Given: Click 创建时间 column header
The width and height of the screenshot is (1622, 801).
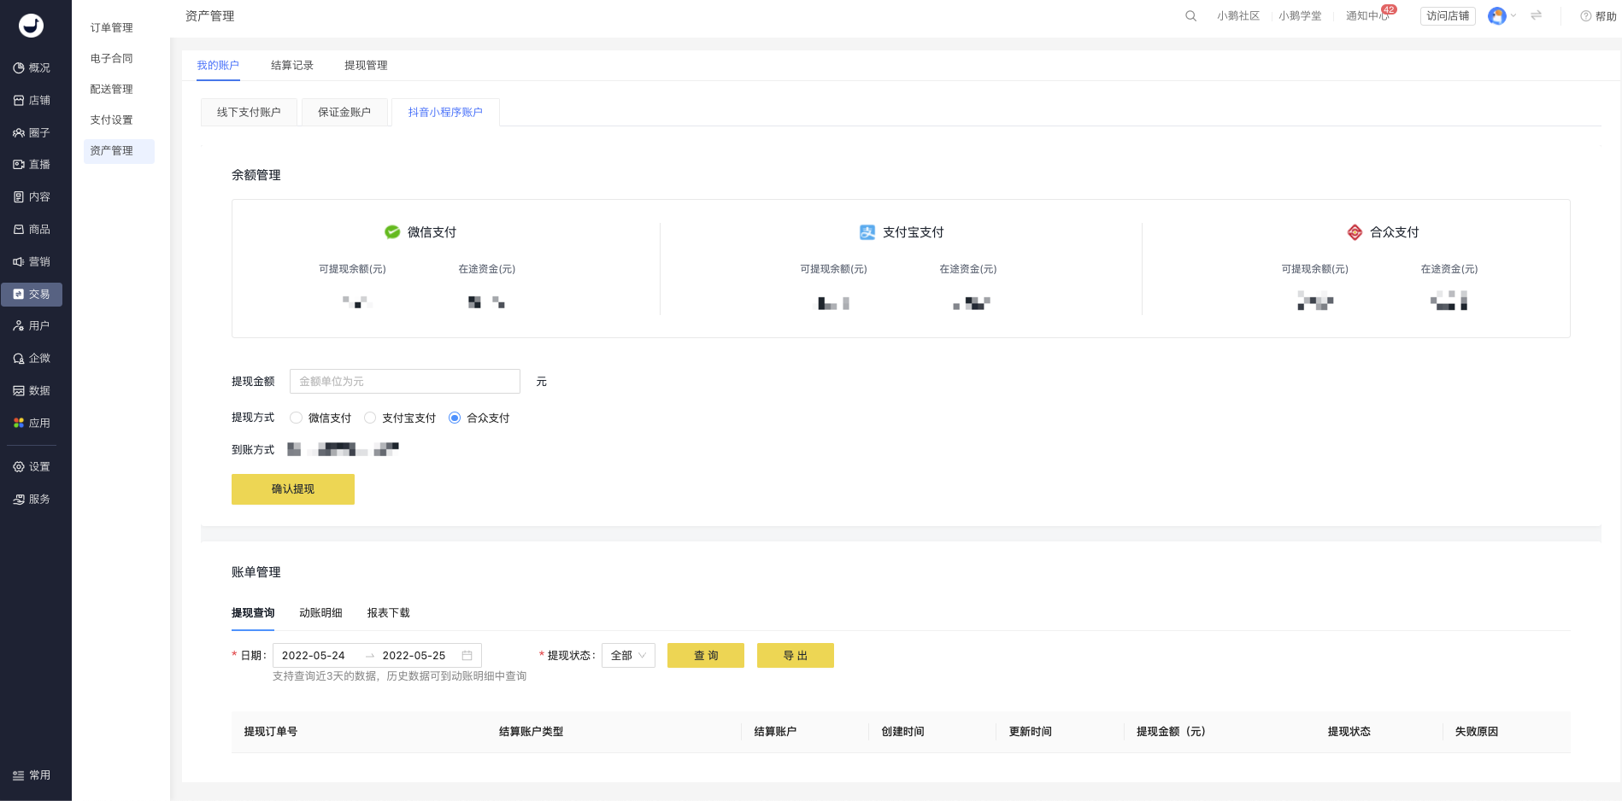Looking at the screenshot, I should pos(902,731).
